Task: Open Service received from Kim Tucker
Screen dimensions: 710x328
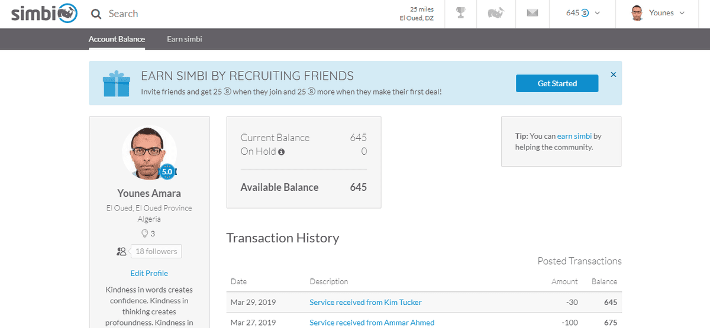Action: tap(365, 302)
